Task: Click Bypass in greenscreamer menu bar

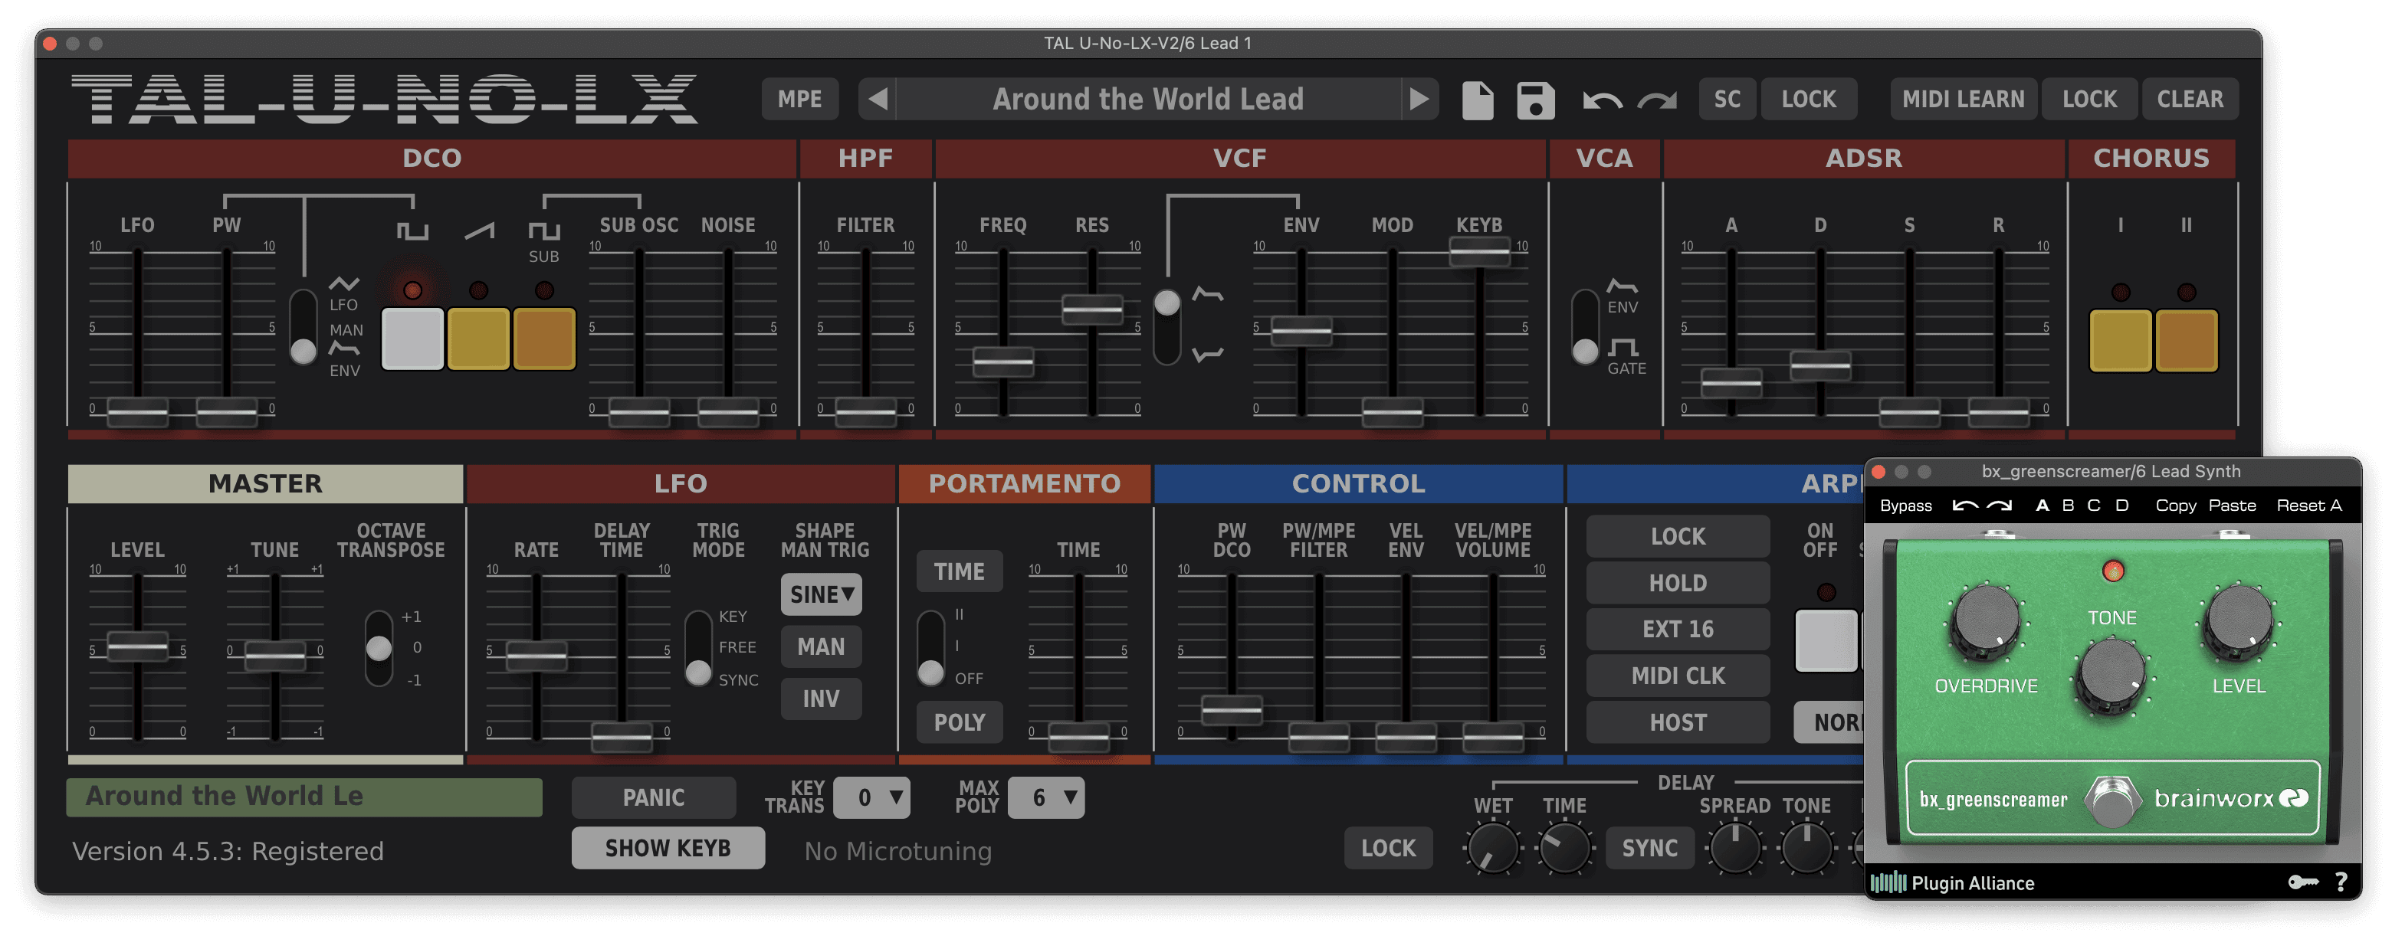Action: click(x=1905, y=506)
